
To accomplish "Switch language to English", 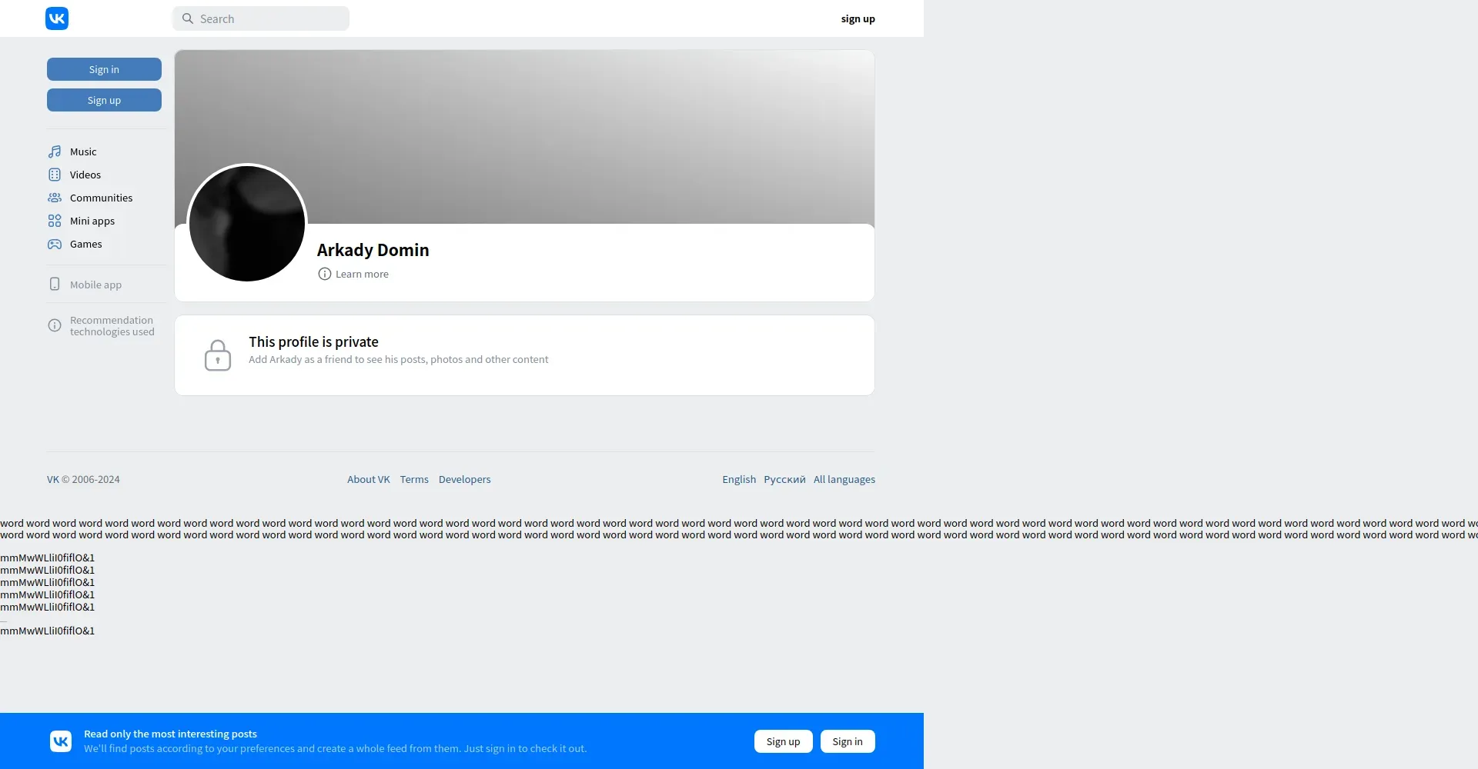I will tap(739, 479).
